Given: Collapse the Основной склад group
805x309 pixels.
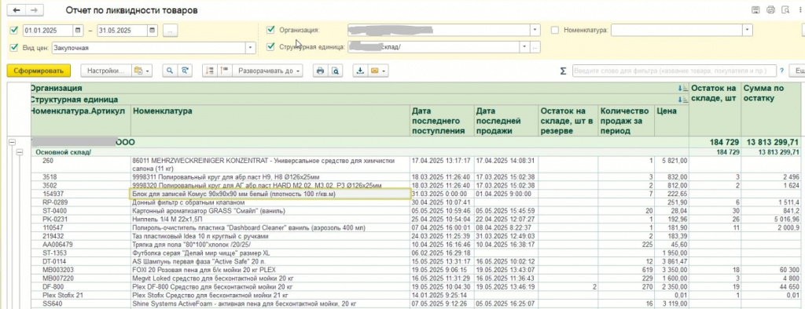Looking at the screenshot, I should pyautogui.click(x=20, y=152).
